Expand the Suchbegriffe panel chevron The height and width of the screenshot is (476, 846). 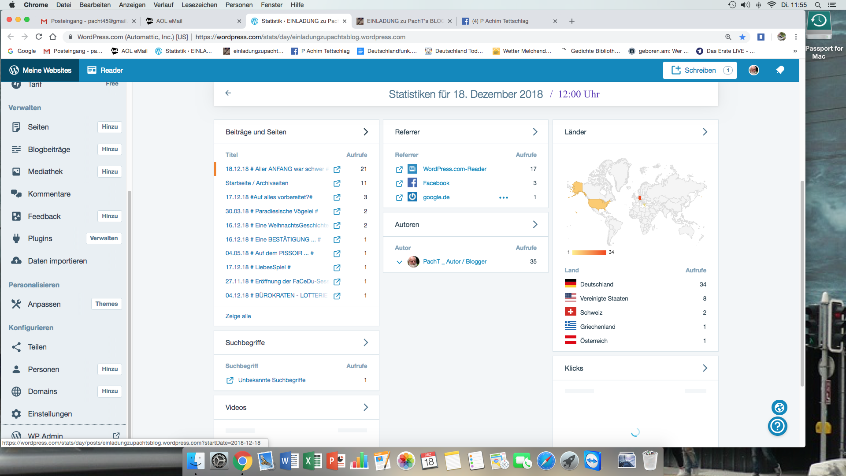(365, 342)
